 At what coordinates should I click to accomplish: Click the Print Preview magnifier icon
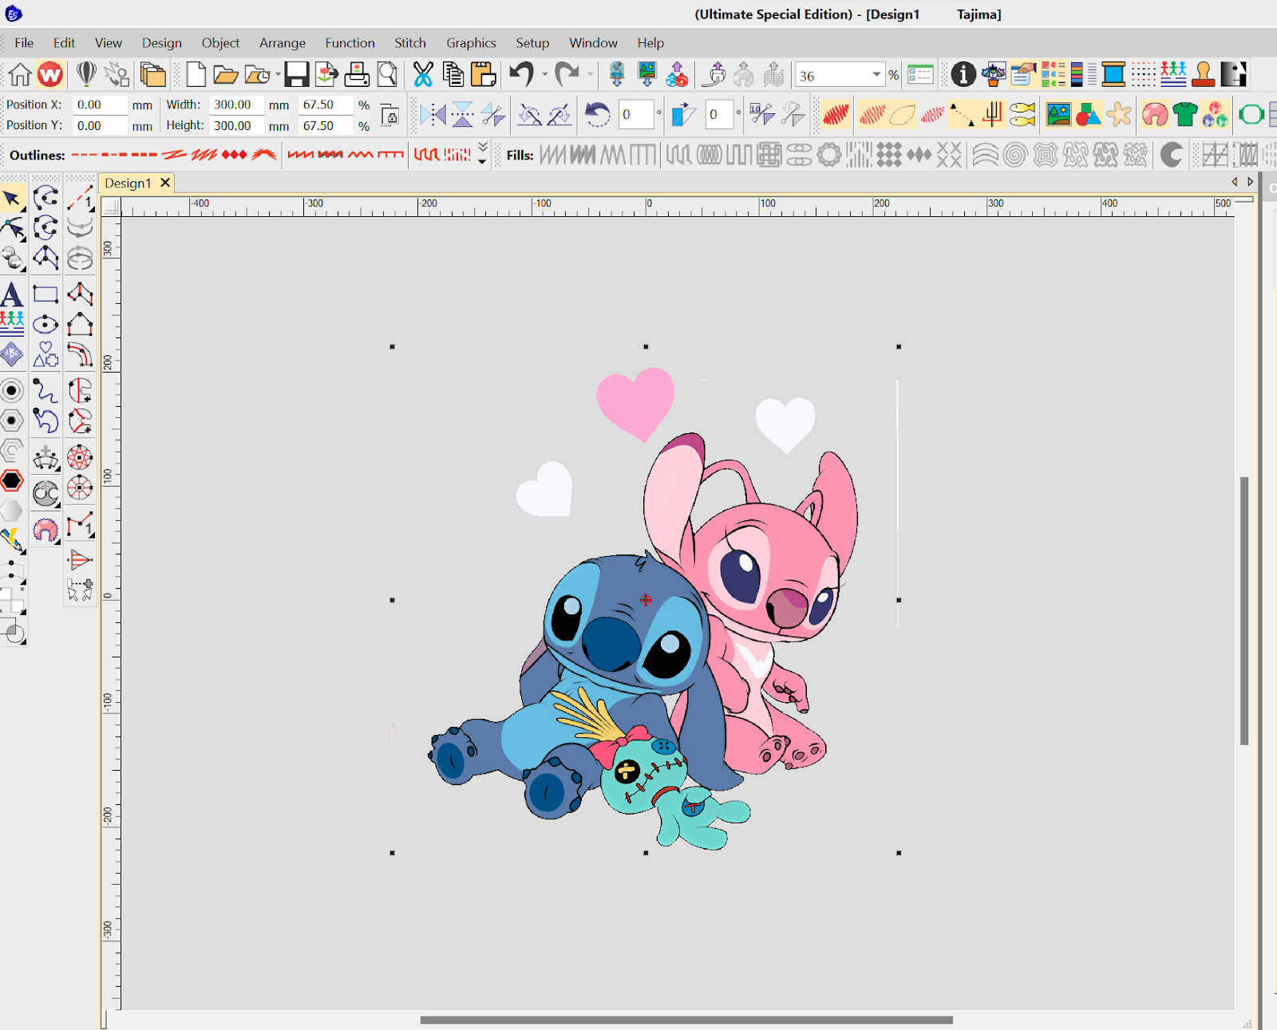click(387, 75)
